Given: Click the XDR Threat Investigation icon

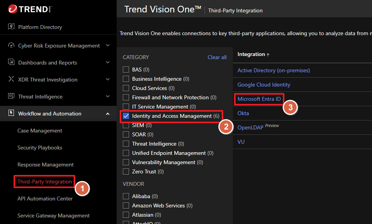Looking at the screenshot, I should point(11,80).
